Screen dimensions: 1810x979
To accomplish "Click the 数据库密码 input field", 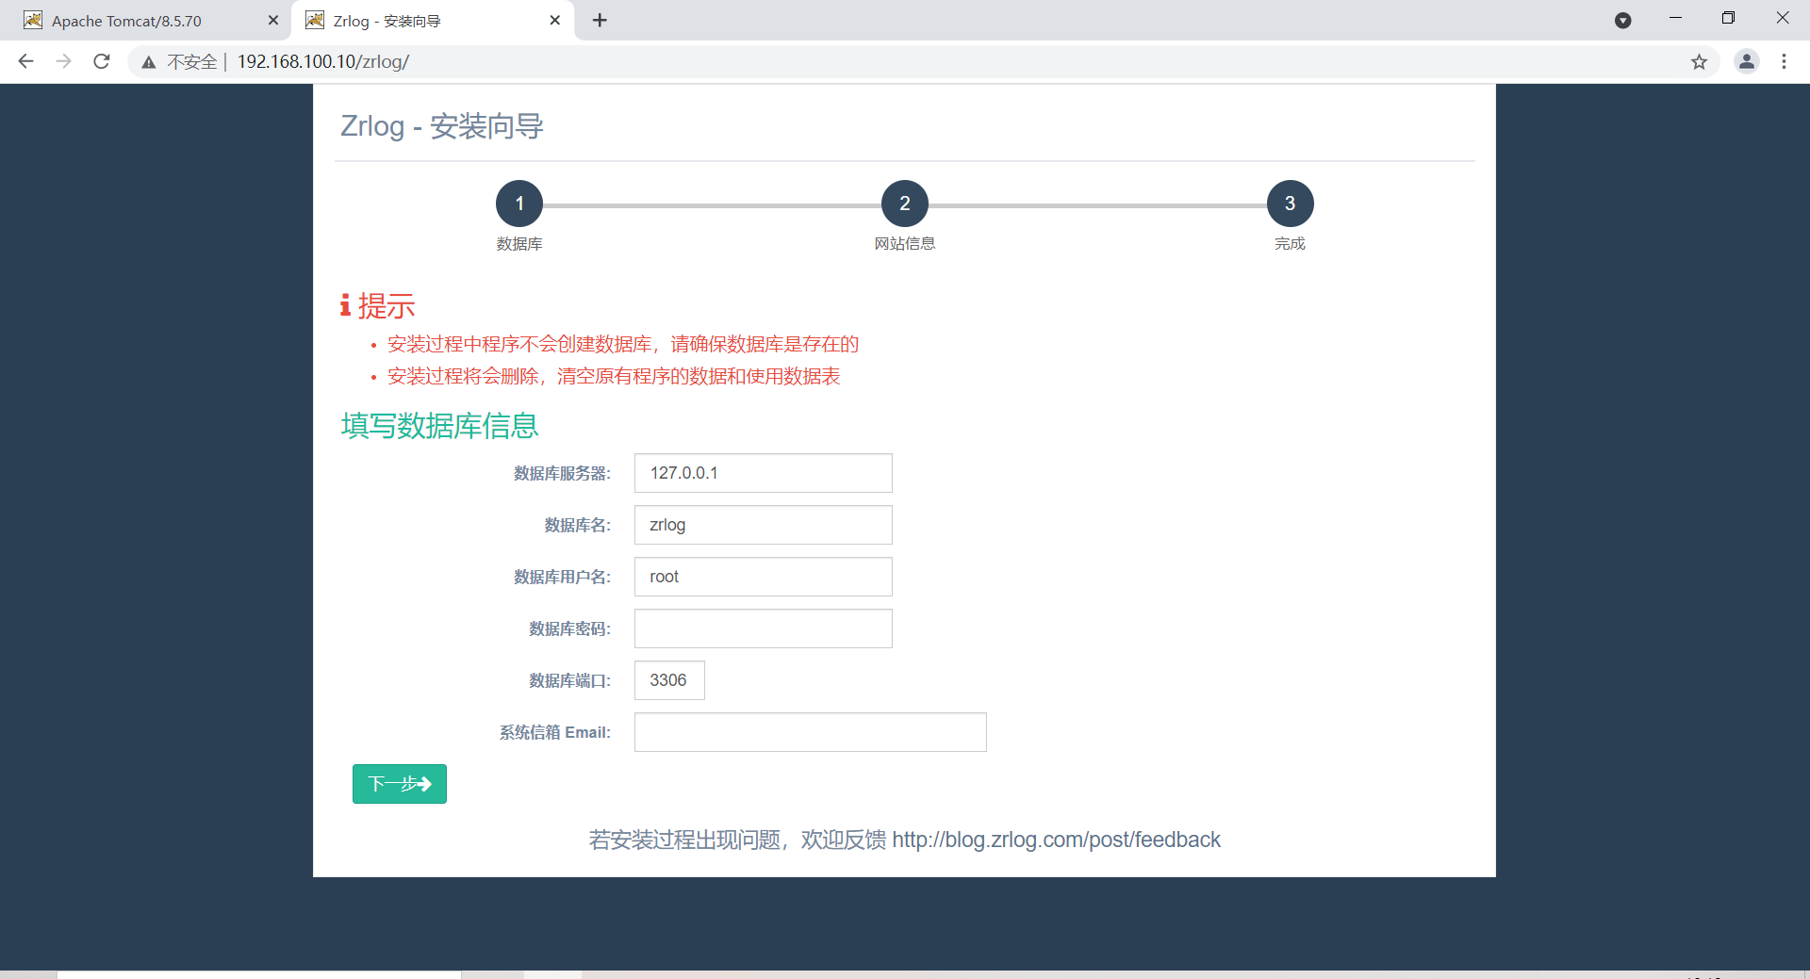I will pyautogui.click(x=764, y=628).
